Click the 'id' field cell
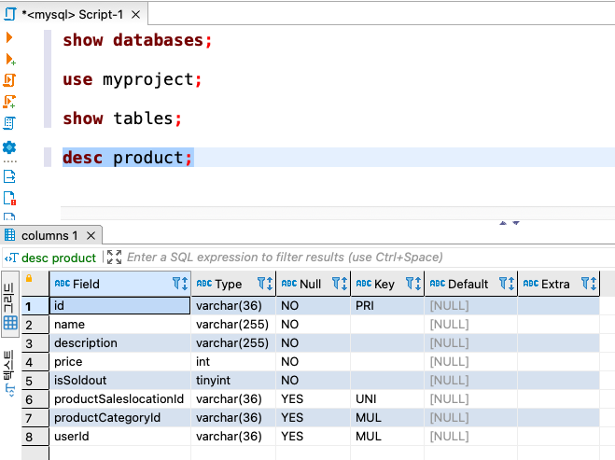This screenshot has height=460, width=615. [x=120, y=305]
